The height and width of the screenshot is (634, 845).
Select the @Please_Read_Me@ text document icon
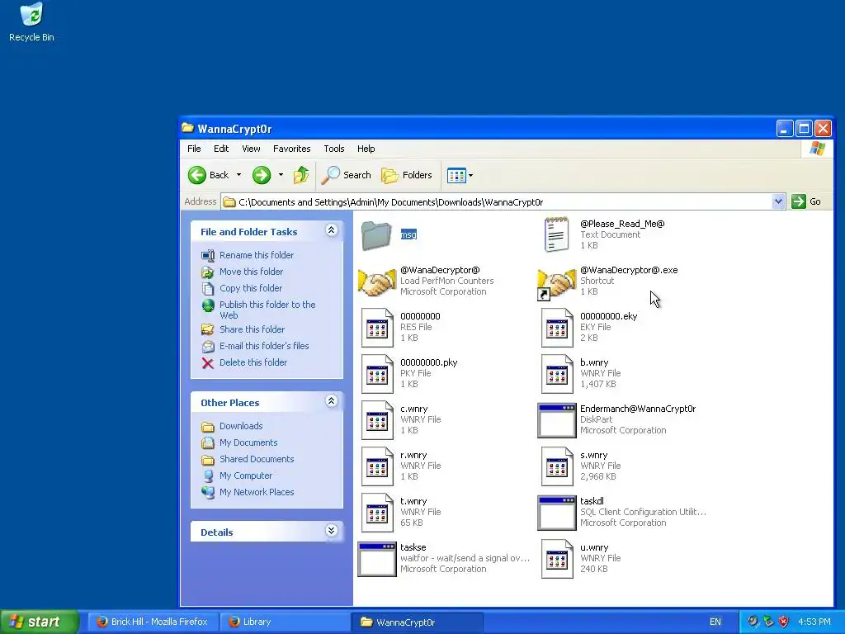tap(556, 234)
